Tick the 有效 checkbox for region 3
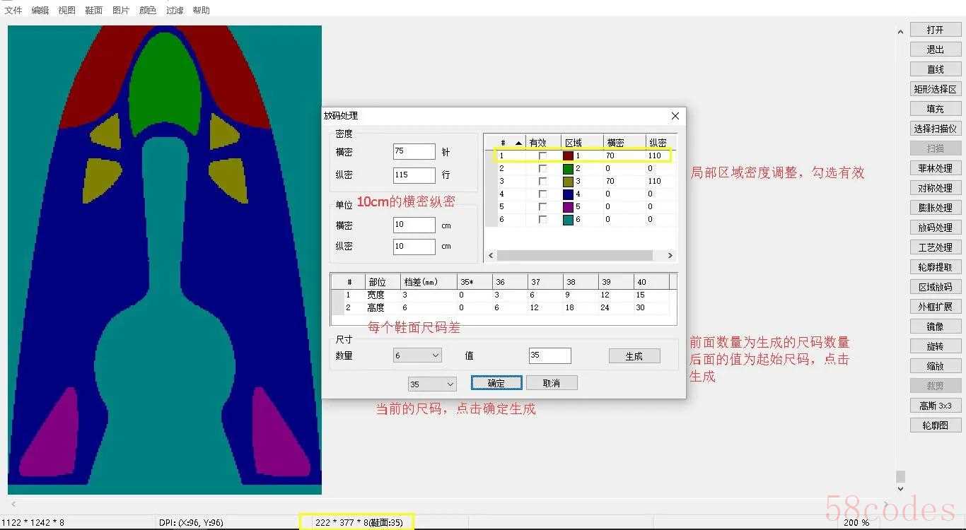This screenshot has height=530, width=966. [542, 181]
